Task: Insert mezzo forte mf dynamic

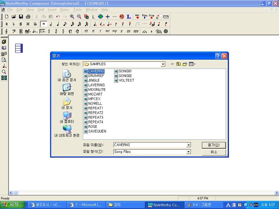Action: 107,31
